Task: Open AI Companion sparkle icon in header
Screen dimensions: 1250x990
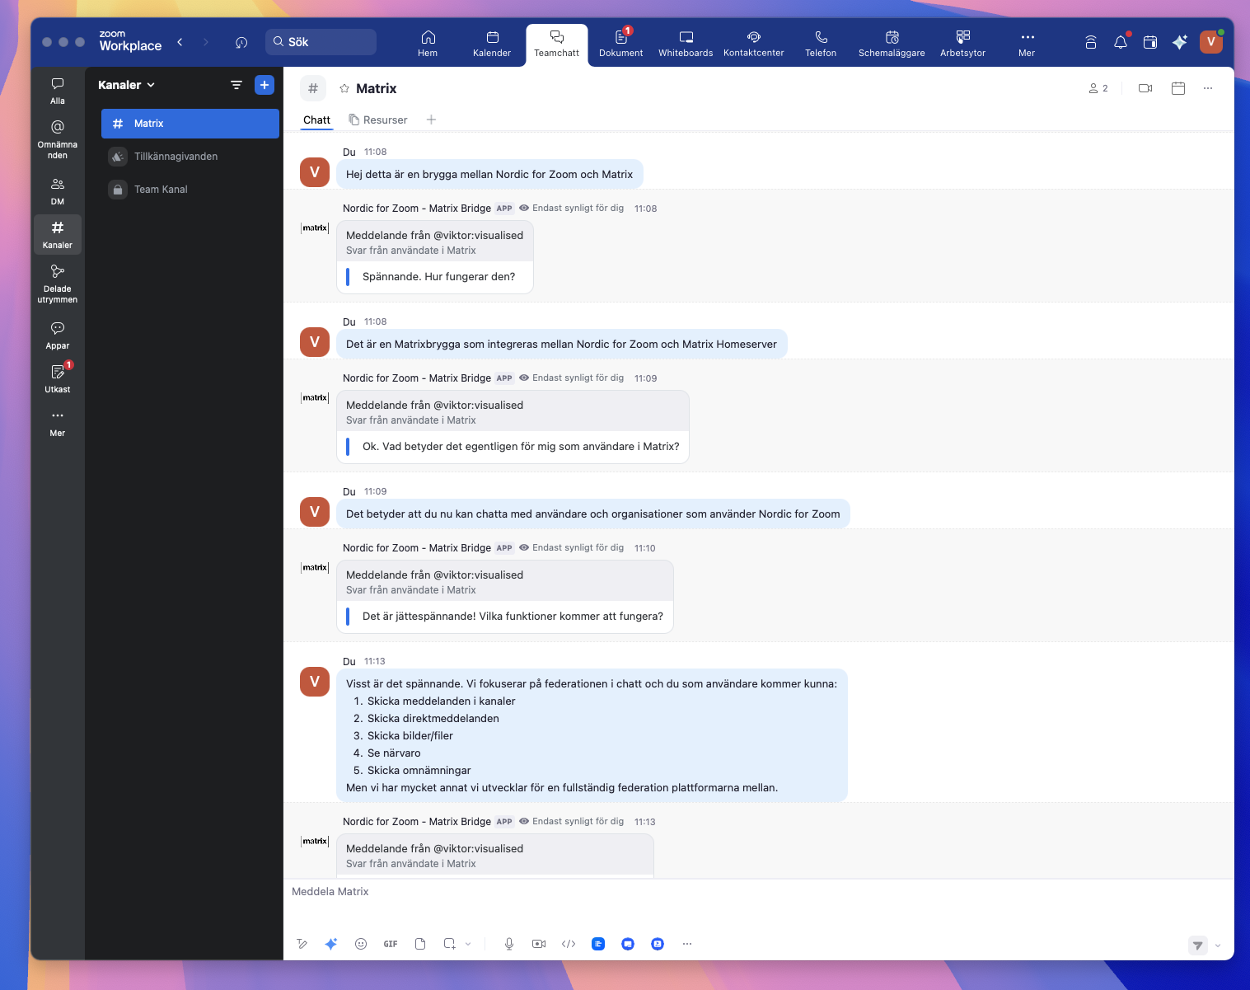Action: [1180, 42]
